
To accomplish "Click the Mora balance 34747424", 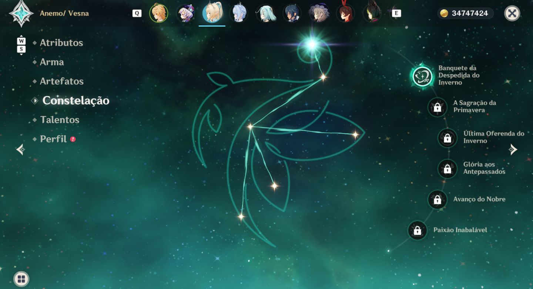I will click(470, 14).
